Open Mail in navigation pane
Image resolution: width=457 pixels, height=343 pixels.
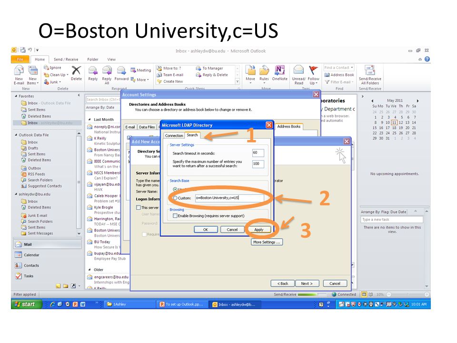pos(47,244)
